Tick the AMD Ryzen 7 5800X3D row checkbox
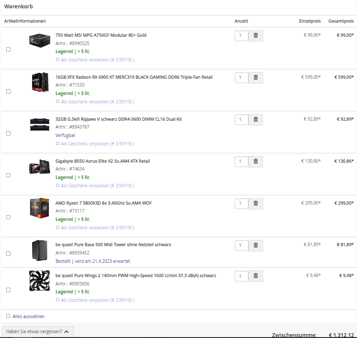This screenshot has height=338, width=357. pyautogui.click(x=8, y=217)
